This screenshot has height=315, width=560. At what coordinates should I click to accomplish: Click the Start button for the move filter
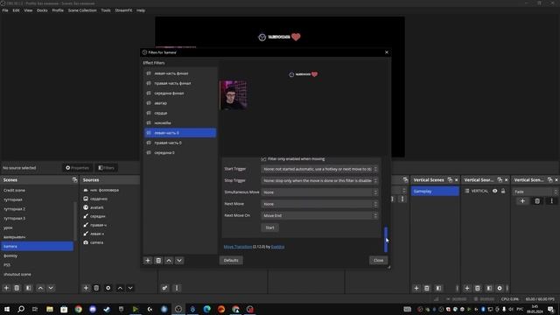270,227
